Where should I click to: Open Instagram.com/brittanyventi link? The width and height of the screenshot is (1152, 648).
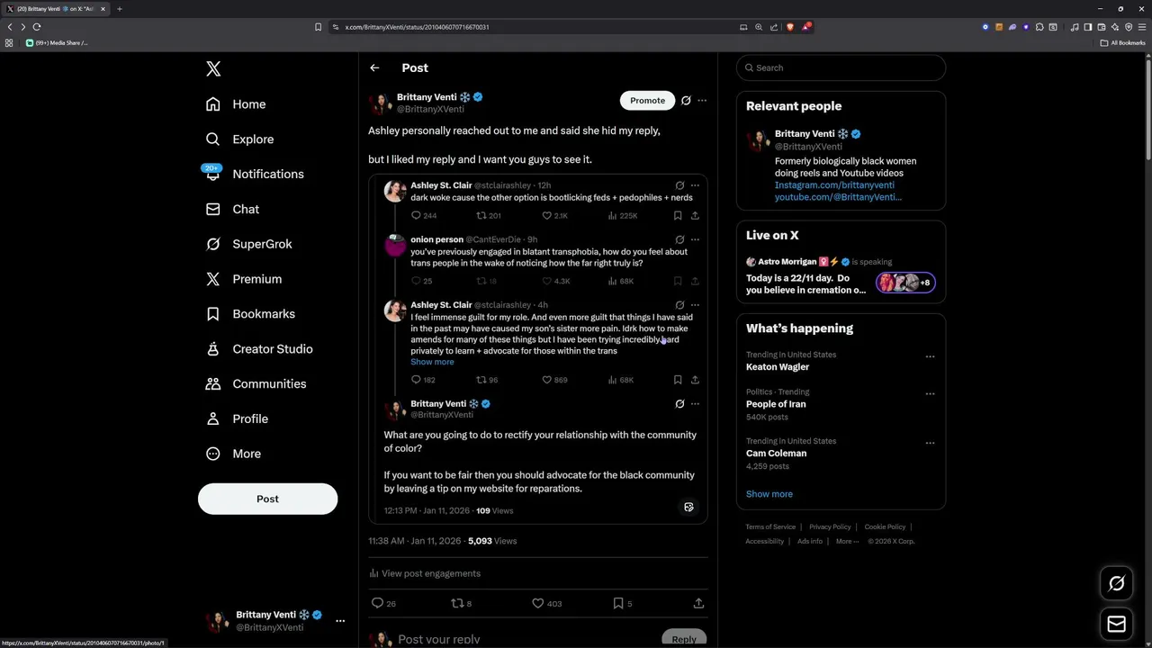[x=834, y=185]
